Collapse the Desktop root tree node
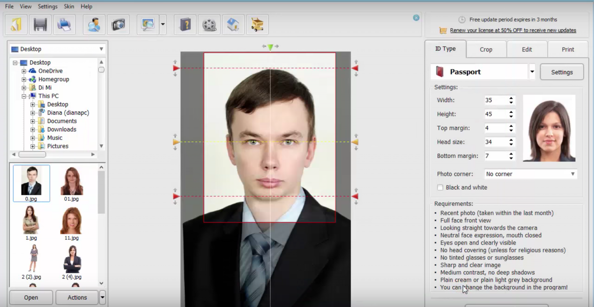This screenshot has width=594, height=307. pyautogui.click(x=15, y=63)
